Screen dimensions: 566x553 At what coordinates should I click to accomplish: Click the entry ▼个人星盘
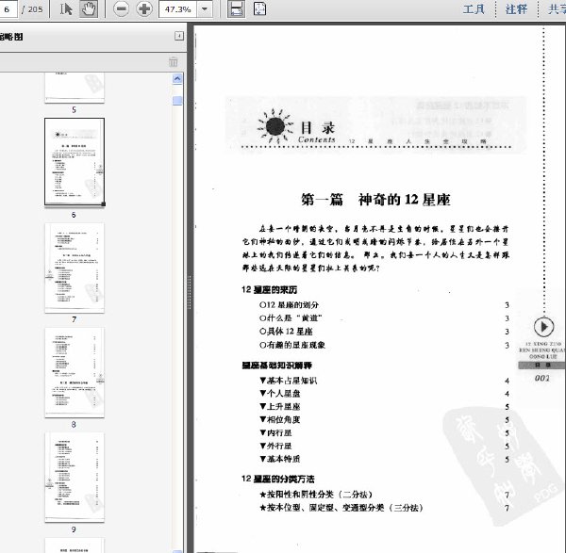[x=280, y=394]
